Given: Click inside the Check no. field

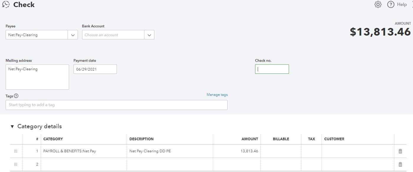Looking at the screenshot, I should [272, 69].
